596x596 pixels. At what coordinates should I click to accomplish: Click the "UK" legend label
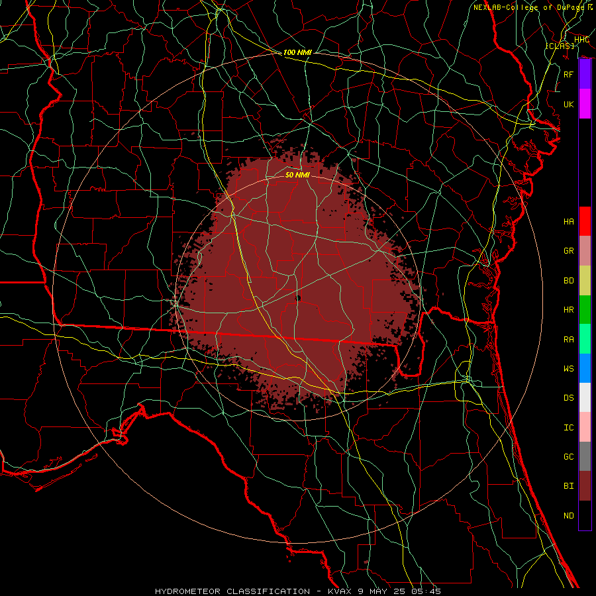click(x=569, y=104)
